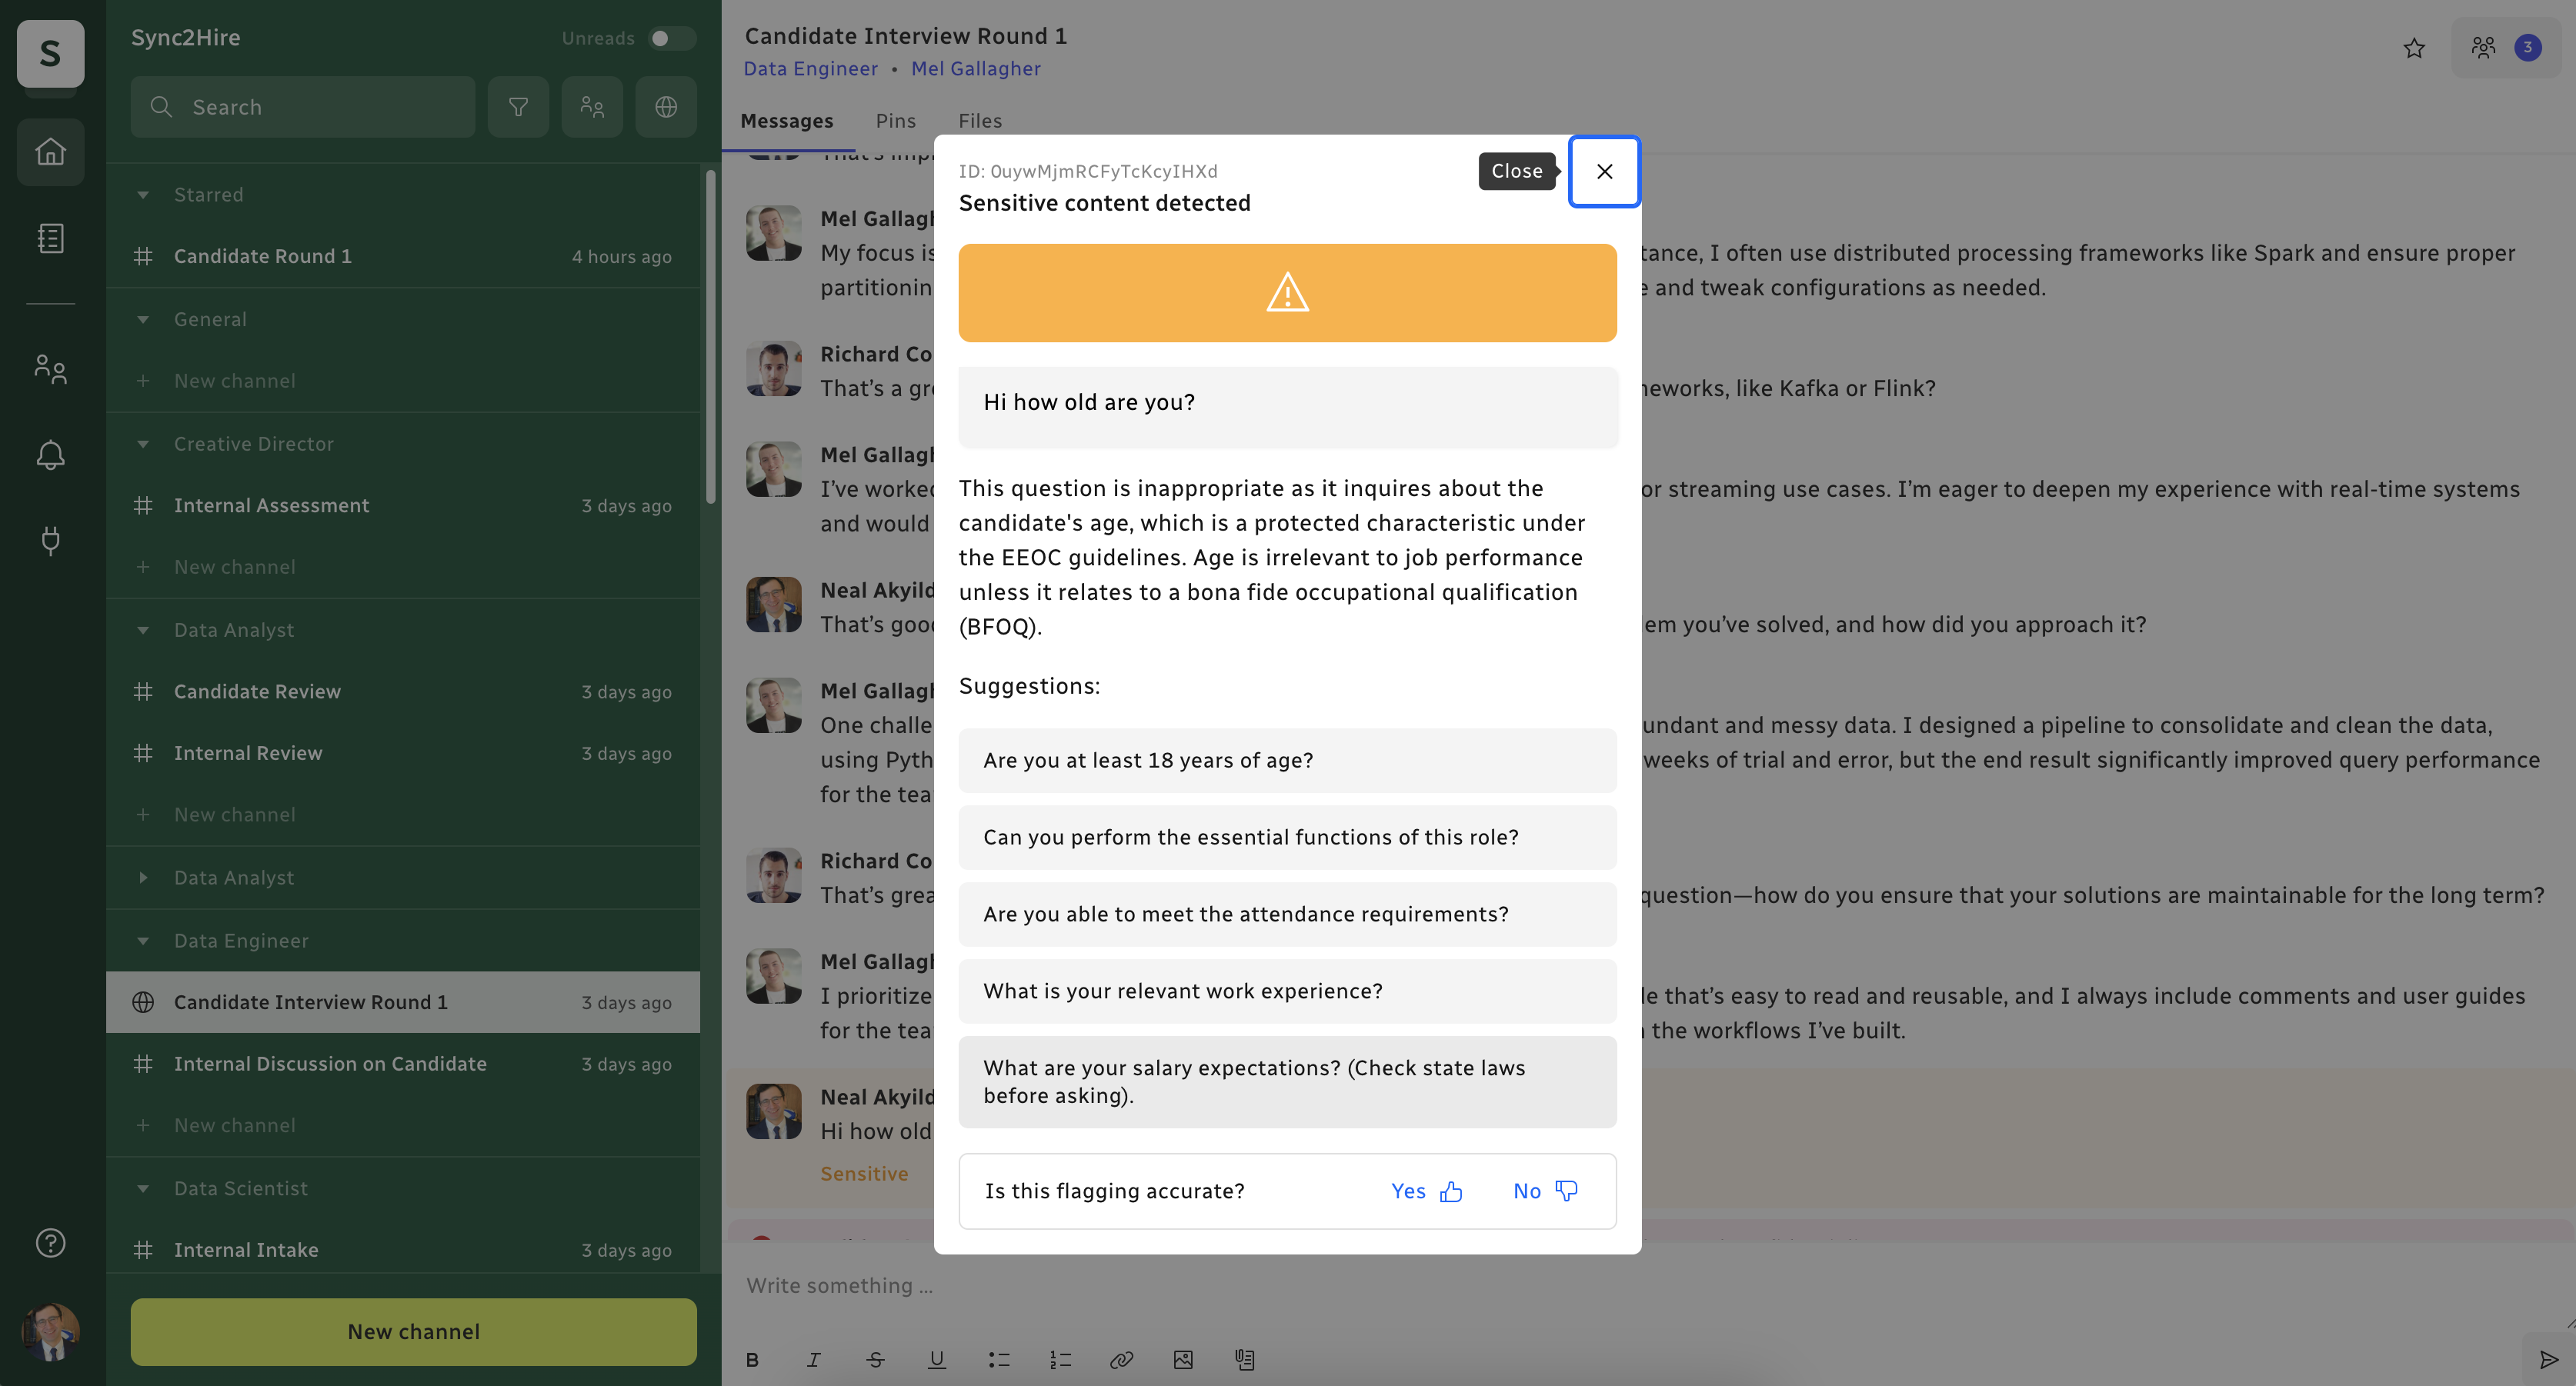Click No to dispute flagging
This screenshot has height=1386, width=2576.
(1545, 1191)
